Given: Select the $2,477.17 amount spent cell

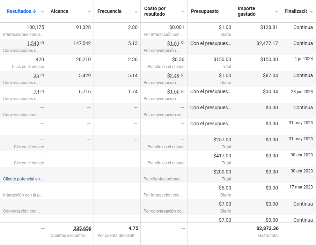Looking at the screenshot, I should 267,43.
